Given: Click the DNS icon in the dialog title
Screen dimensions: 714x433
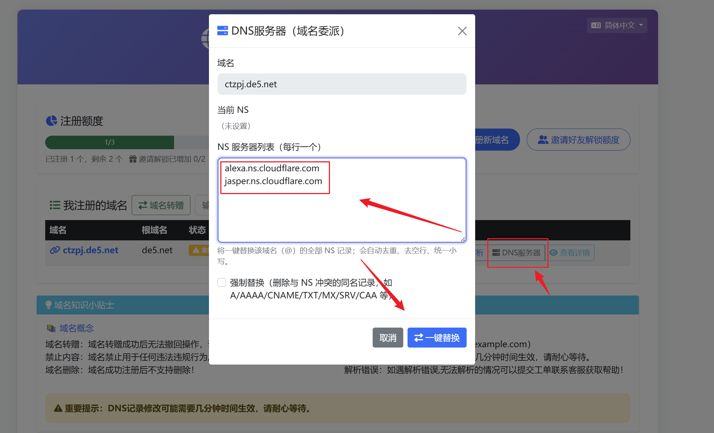Looking at the screenshot, I should pos(222,31).
